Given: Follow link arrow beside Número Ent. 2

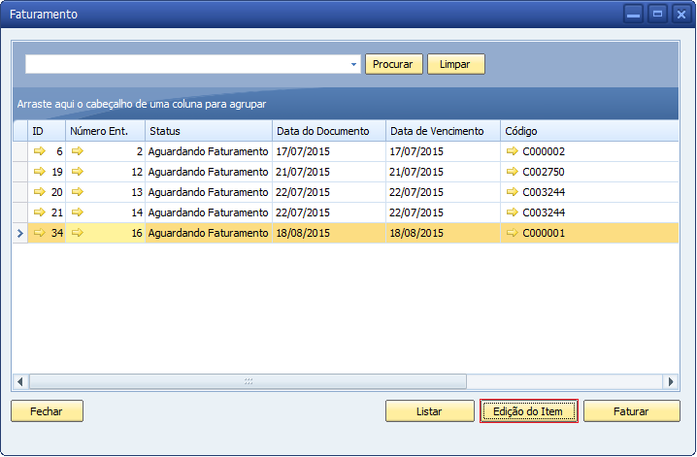Looking at the screenshot, I should (x=78, y=151).
